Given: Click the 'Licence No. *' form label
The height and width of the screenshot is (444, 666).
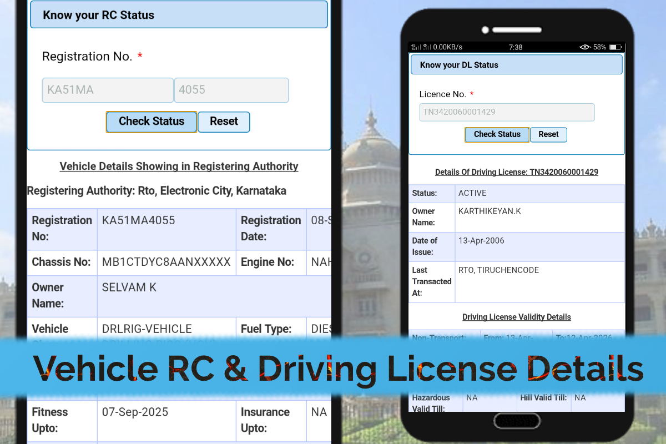Looking at the screenshot, I should 446,94.
